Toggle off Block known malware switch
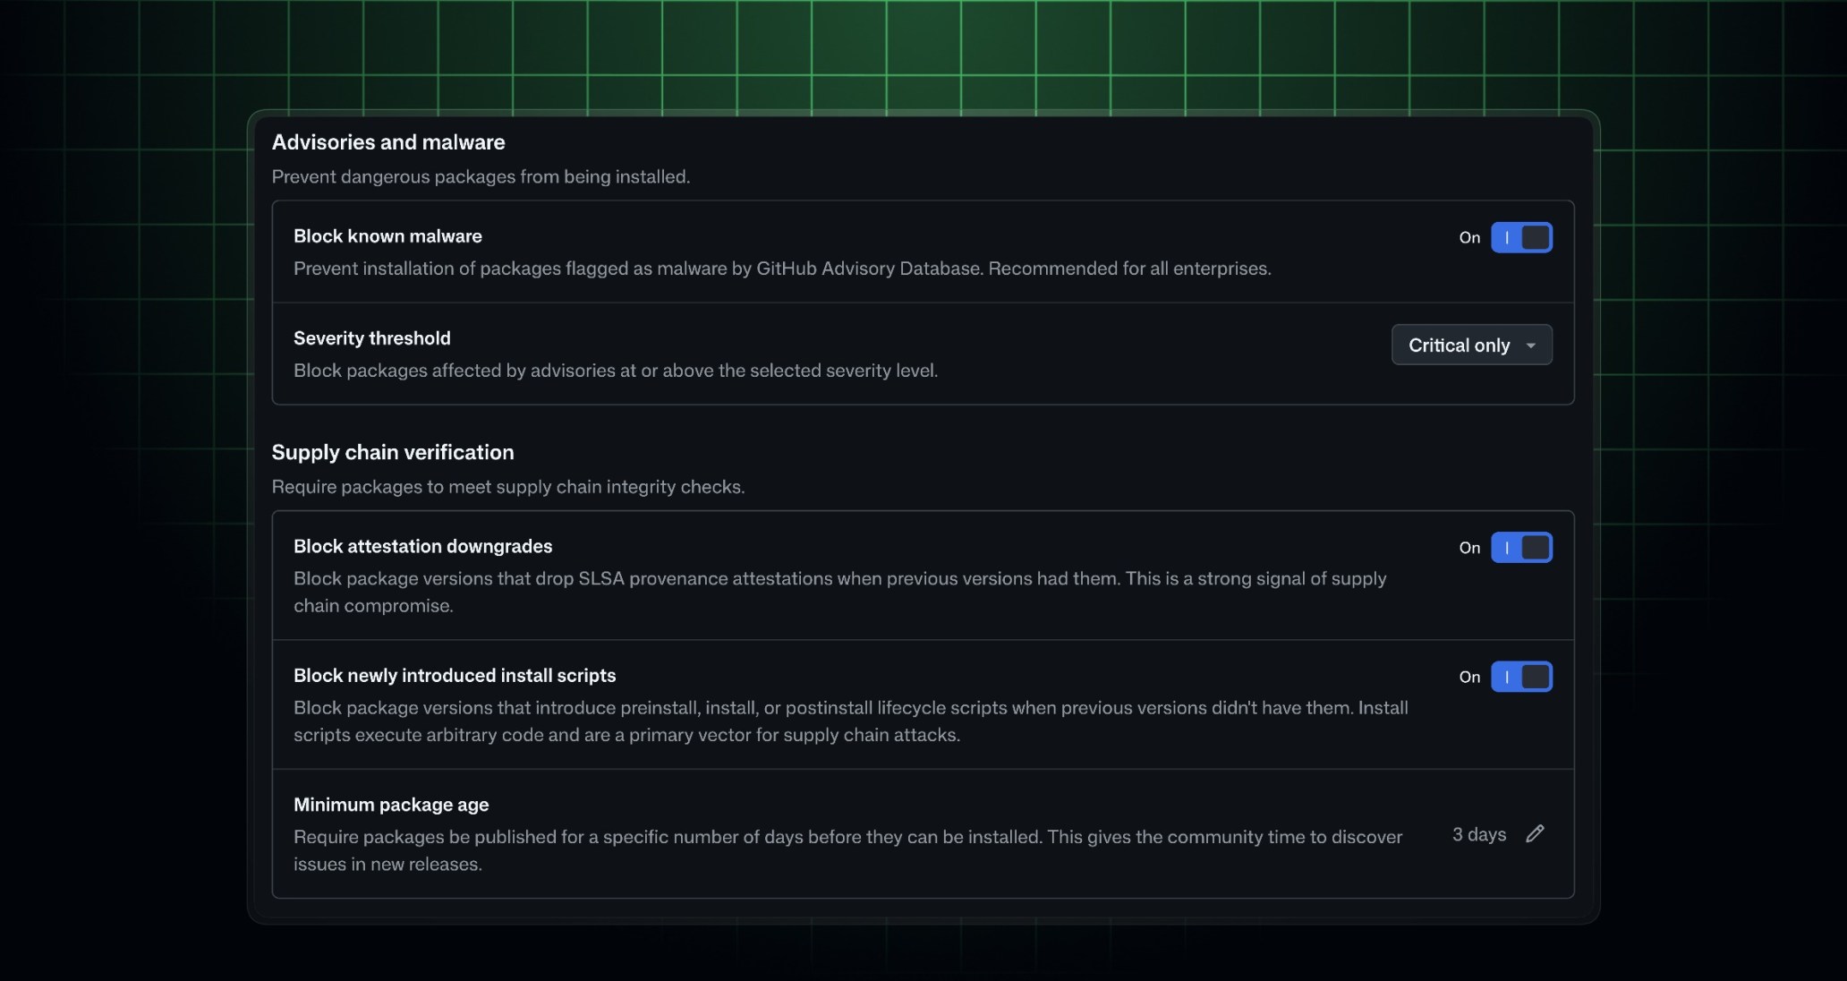The height and width of the screenshot is (981, 1847). point(1521,237)
